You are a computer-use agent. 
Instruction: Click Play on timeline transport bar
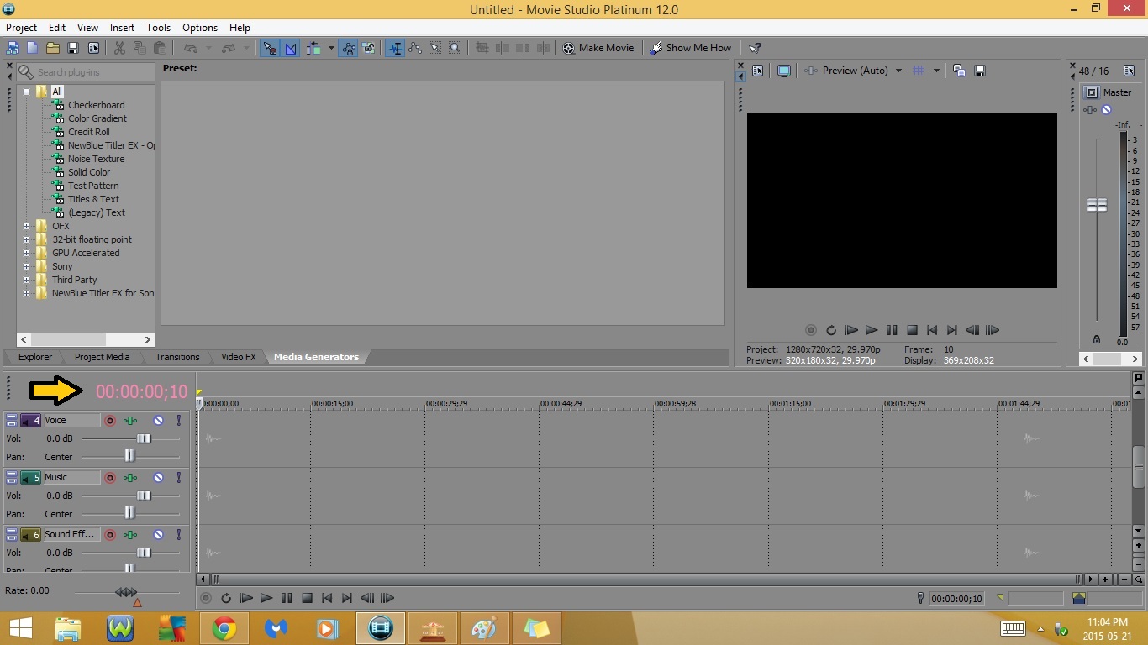coord(266,598)
